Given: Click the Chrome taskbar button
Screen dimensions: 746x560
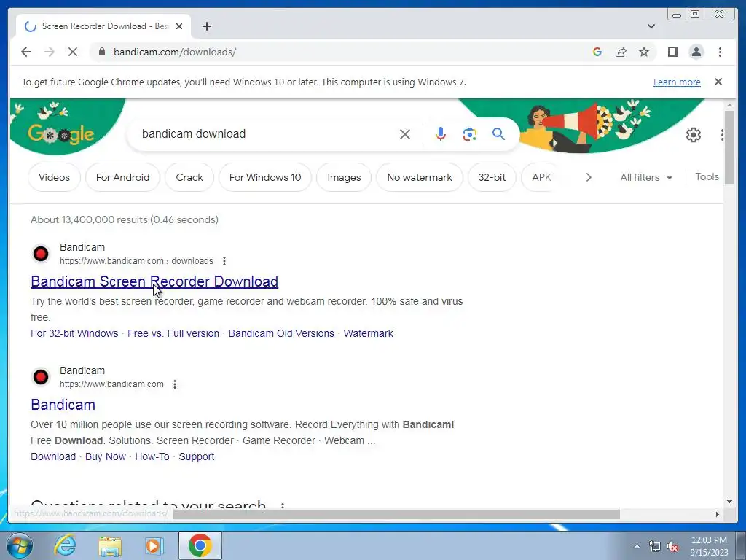Looking at the screenshot, I should point(200,545).
